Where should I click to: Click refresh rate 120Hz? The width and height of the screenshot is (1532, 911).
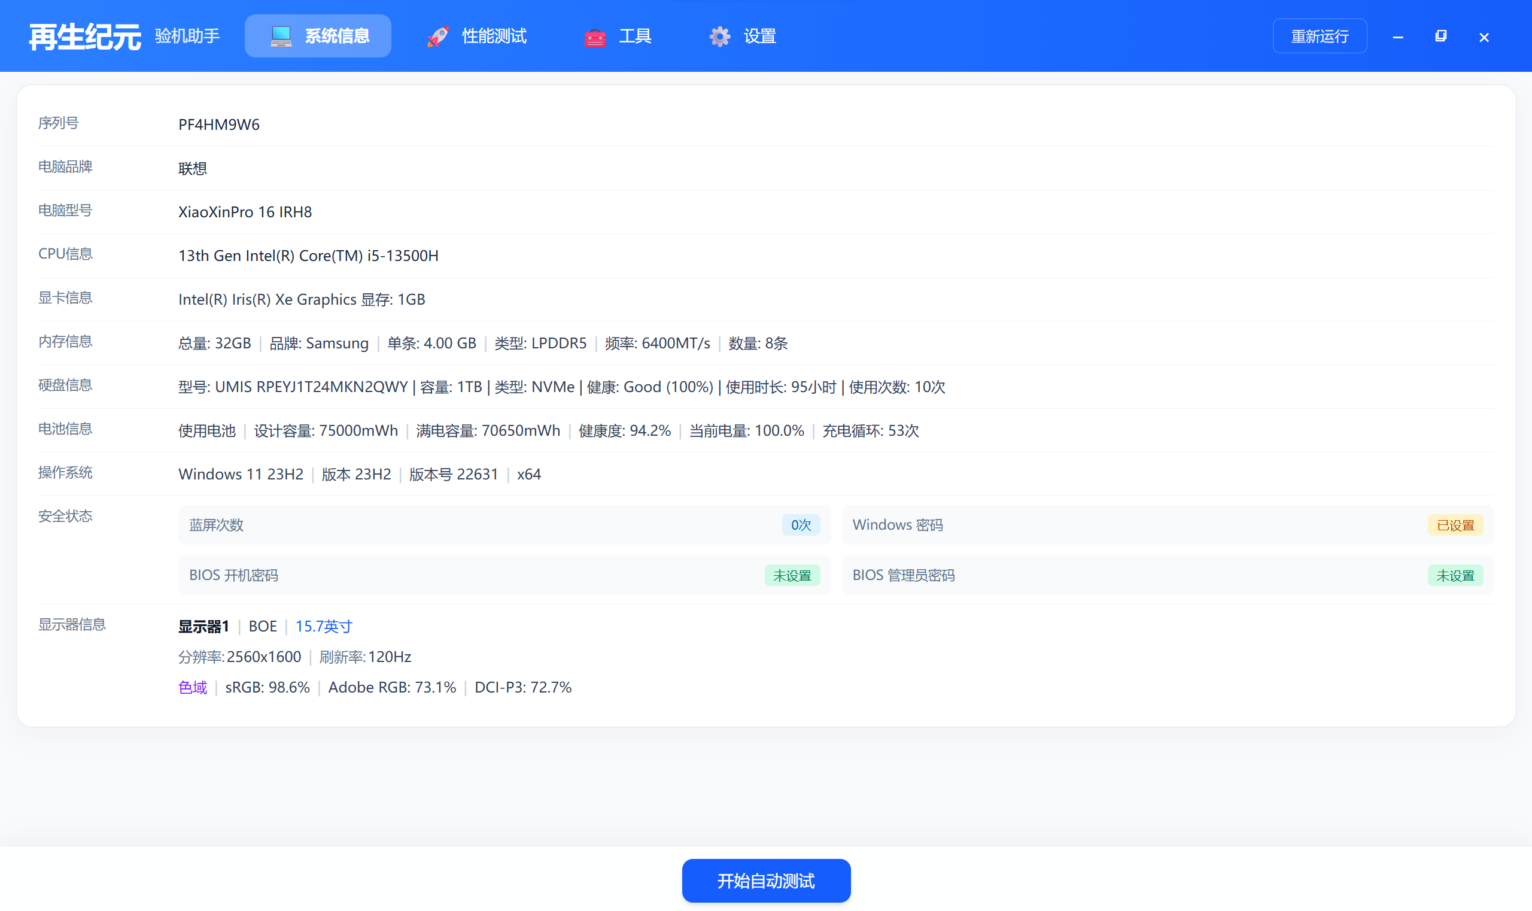click(390, 657)
